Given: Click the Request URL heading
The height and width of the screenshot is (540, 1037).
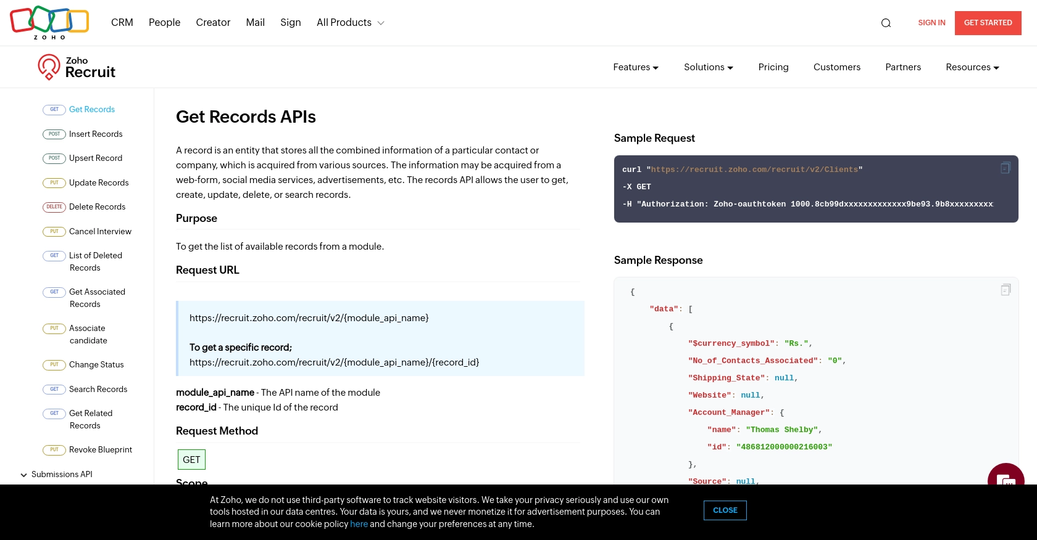Looking at the screenshot, I should pos(207,271).
